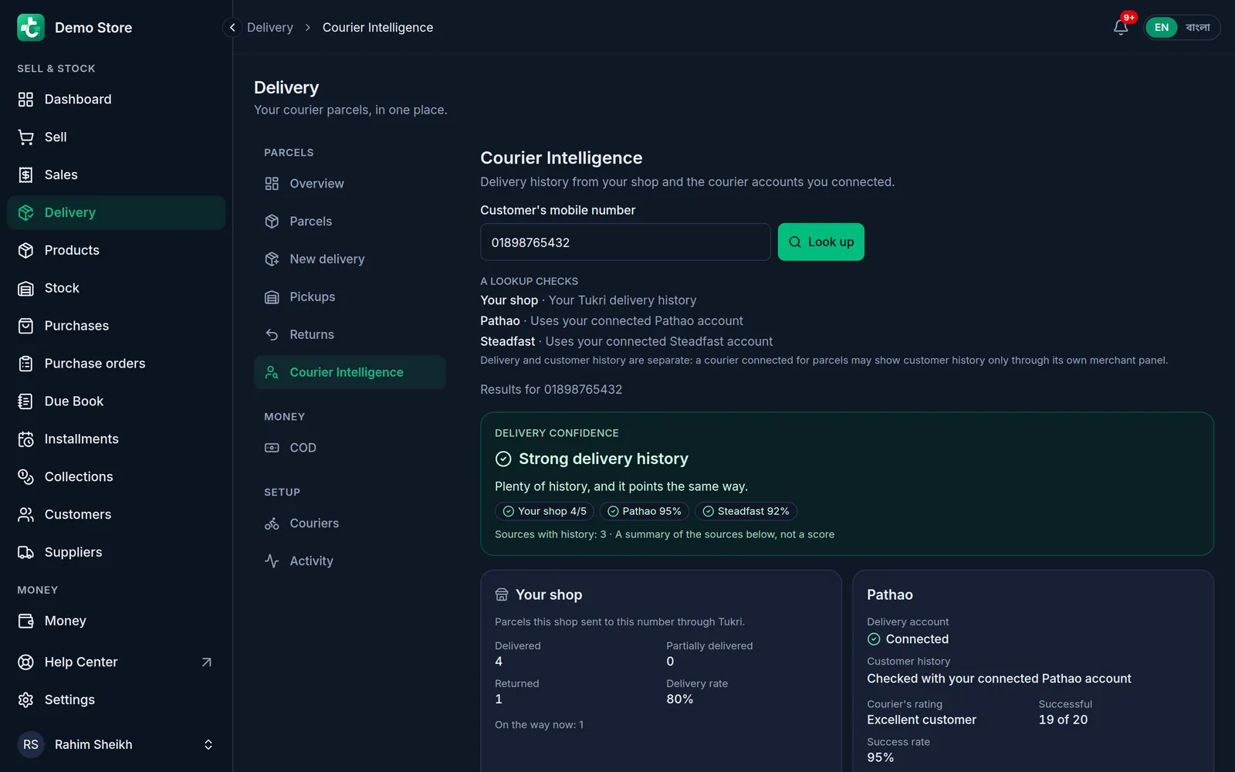Click the Parcels box icon in submenu
The height and width of the screenshot is (772, 1235).
272,222
